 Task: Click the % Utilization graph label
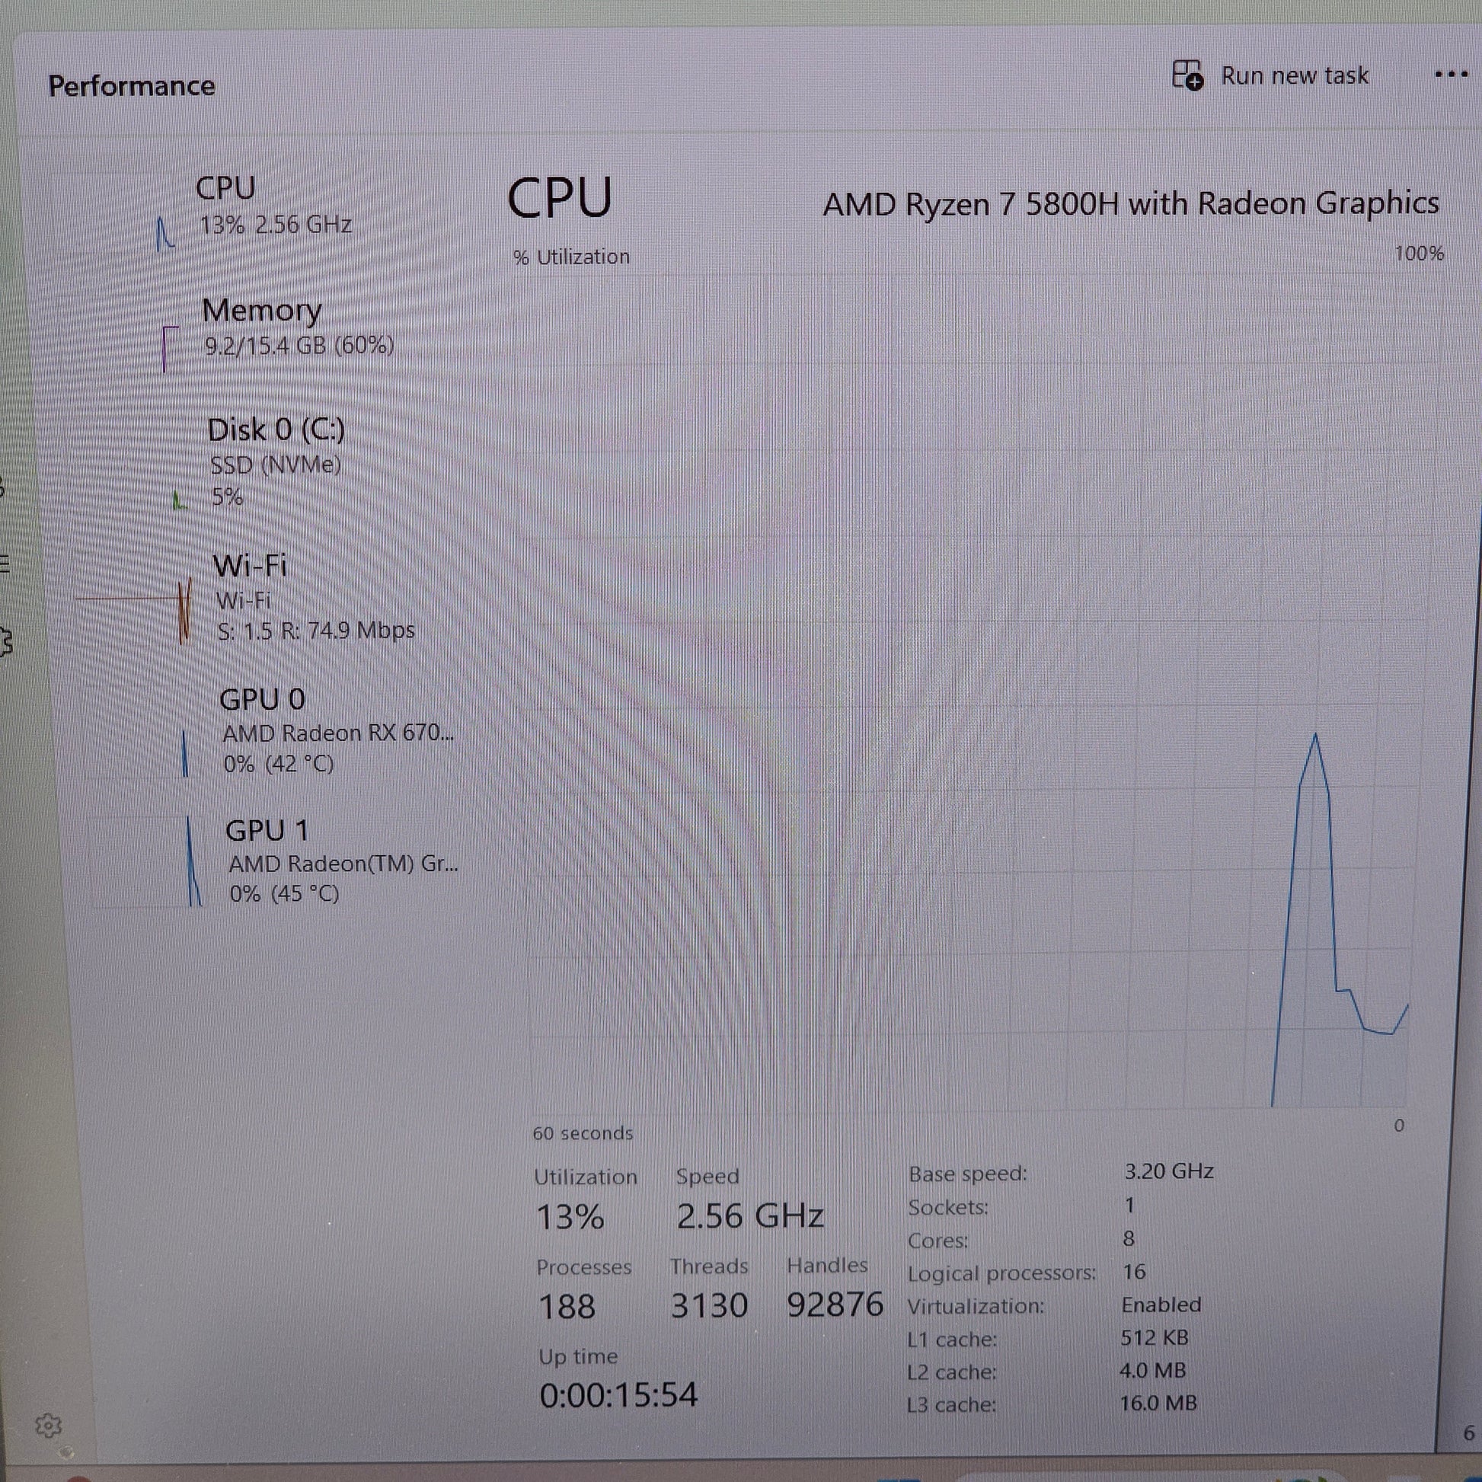[x=571, y=257]
